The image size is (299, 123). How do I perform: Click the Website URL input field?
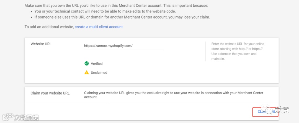click(x=123, y=46)
